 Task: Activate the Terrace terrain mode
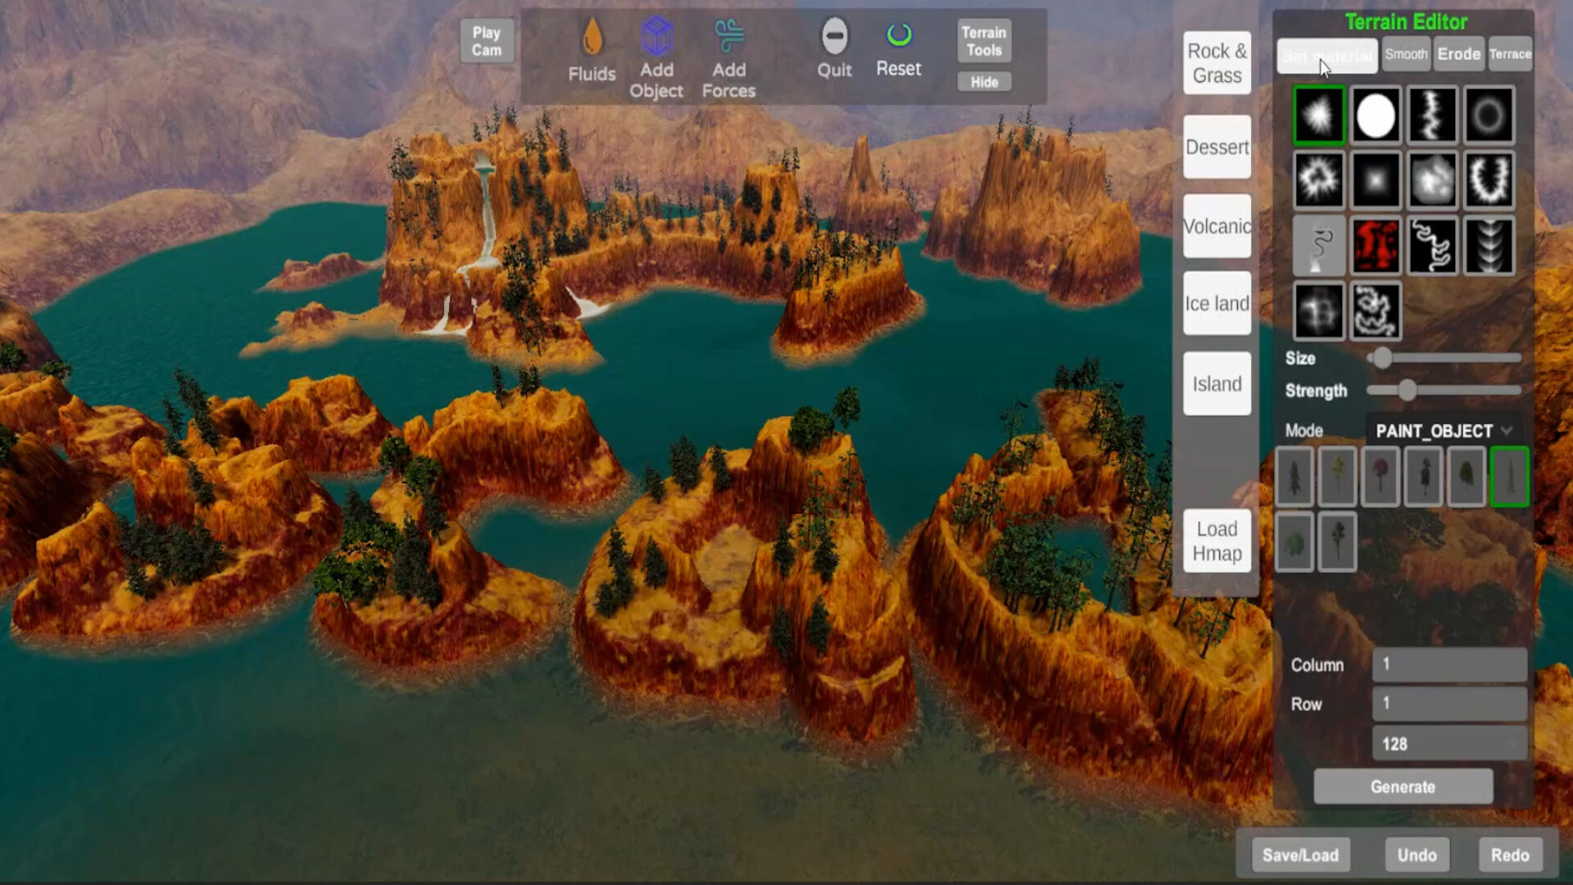[1510, 54]
